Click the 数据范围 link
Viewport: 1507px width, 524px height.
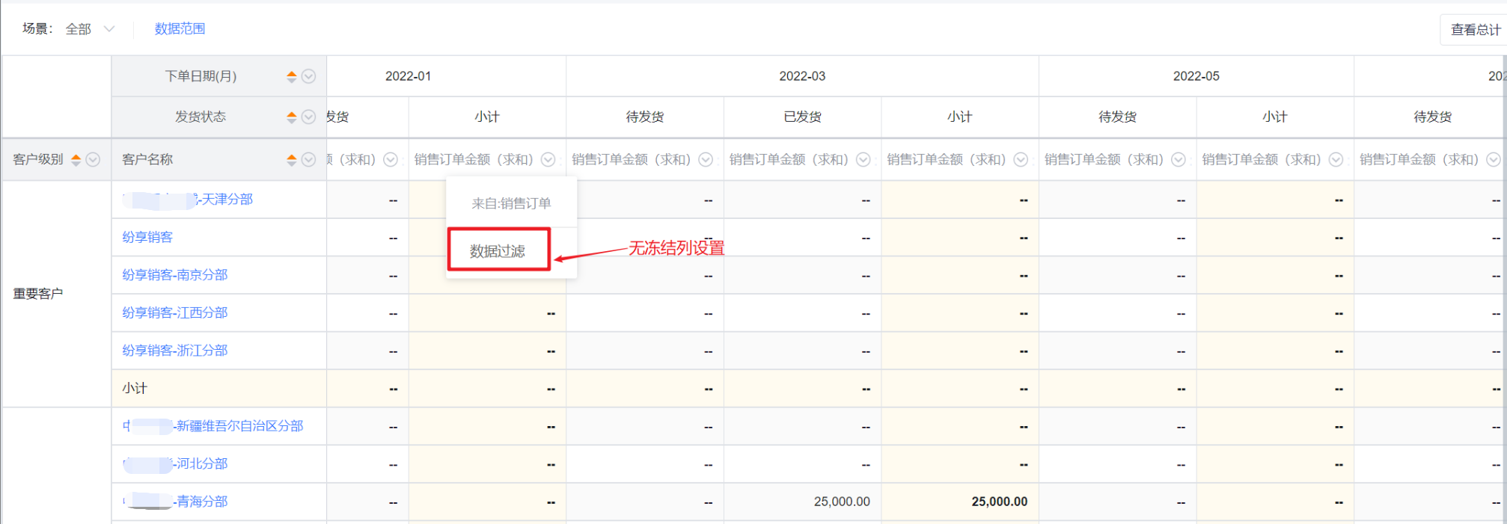click(180, 28)
